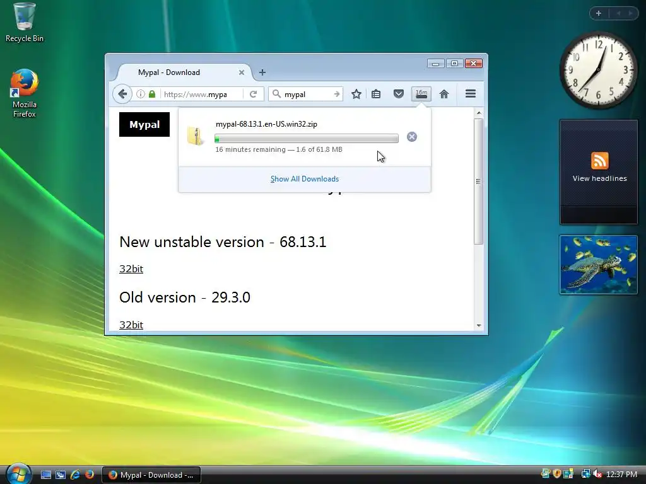Open the Recycle Bin desktop icon
Screen dimensions: 646x484
[x=25, y=22]
